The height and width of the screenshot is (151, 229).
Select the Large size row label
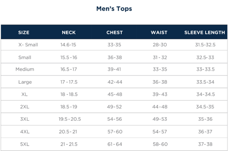pyautogui.click(x=25, y=82)
